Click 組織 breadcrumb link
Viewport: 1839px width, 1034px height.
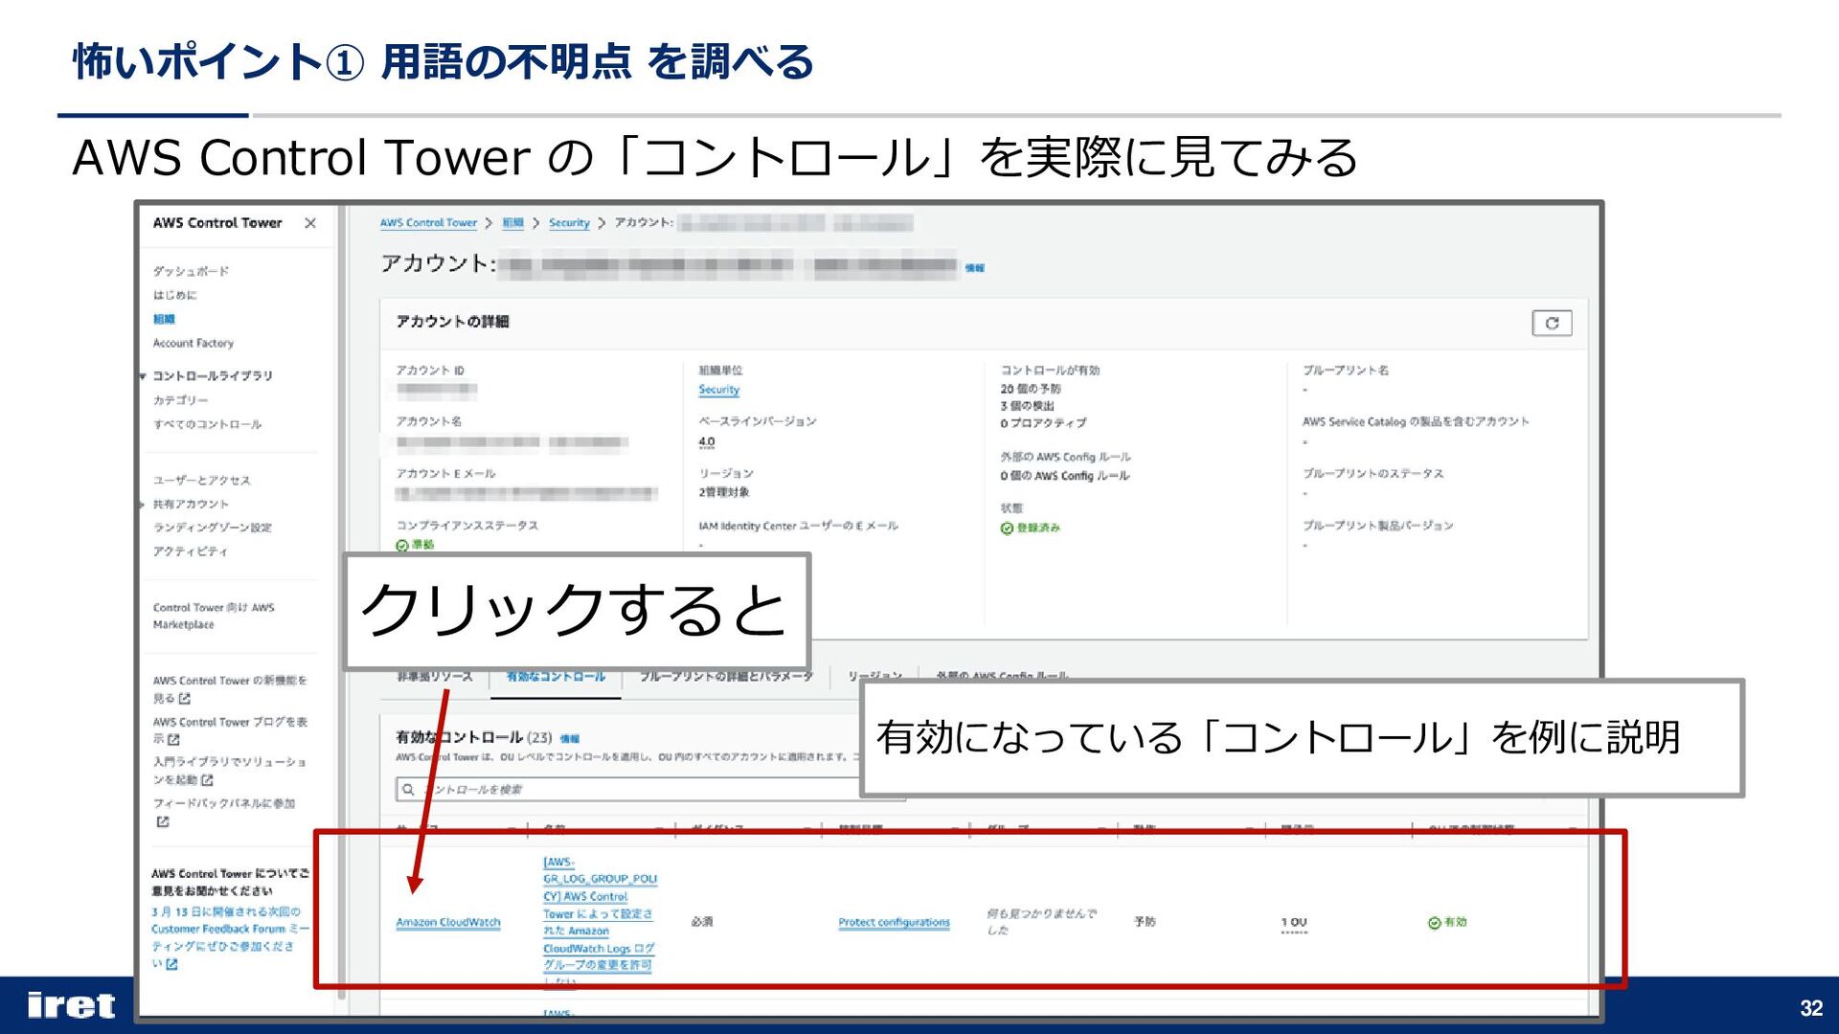click(512, 223)
